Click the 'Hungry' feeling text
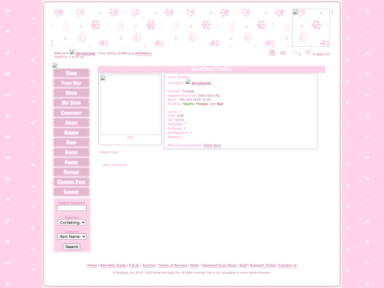The image size is (384, 288). (202, 104)
